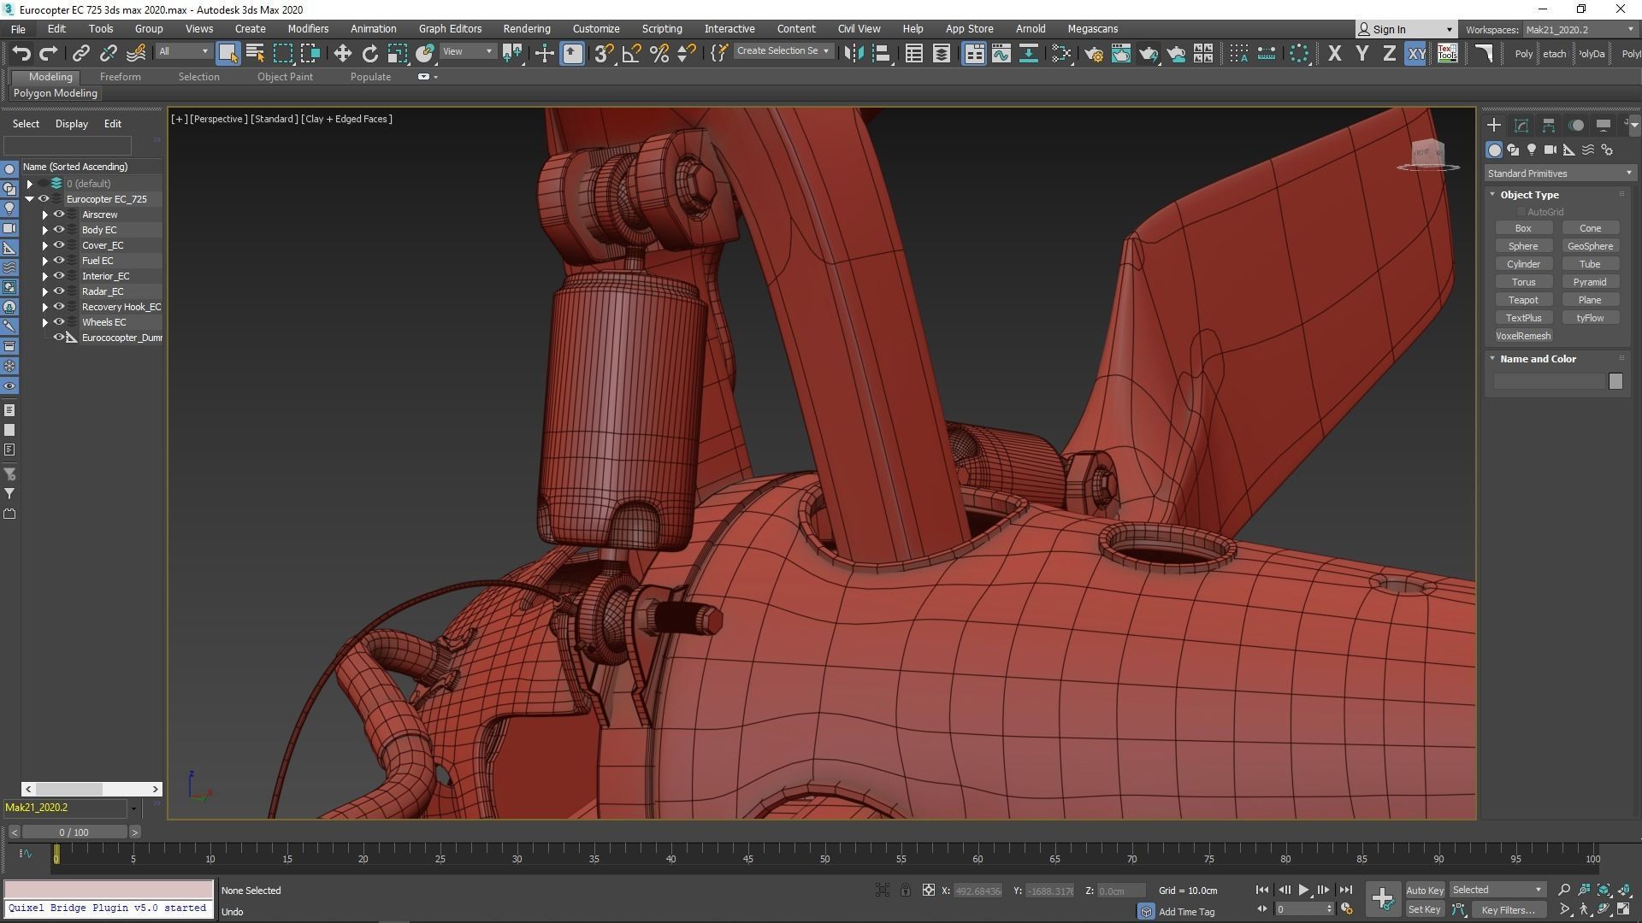Toggle the Angle Snap icon

(x=631, y=54)
